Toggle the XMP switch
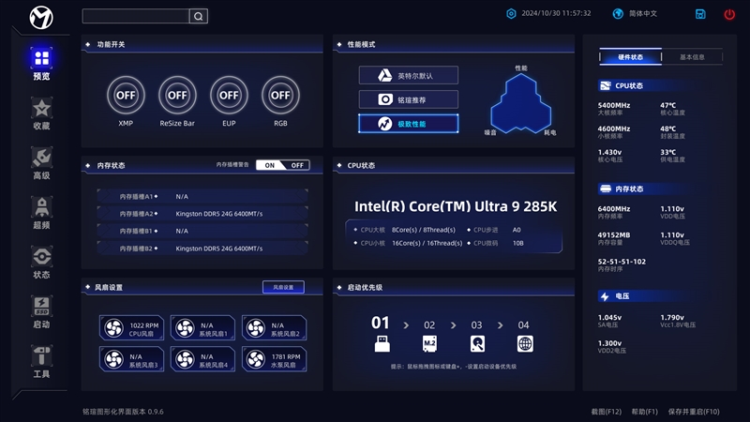 click(126, 95)
